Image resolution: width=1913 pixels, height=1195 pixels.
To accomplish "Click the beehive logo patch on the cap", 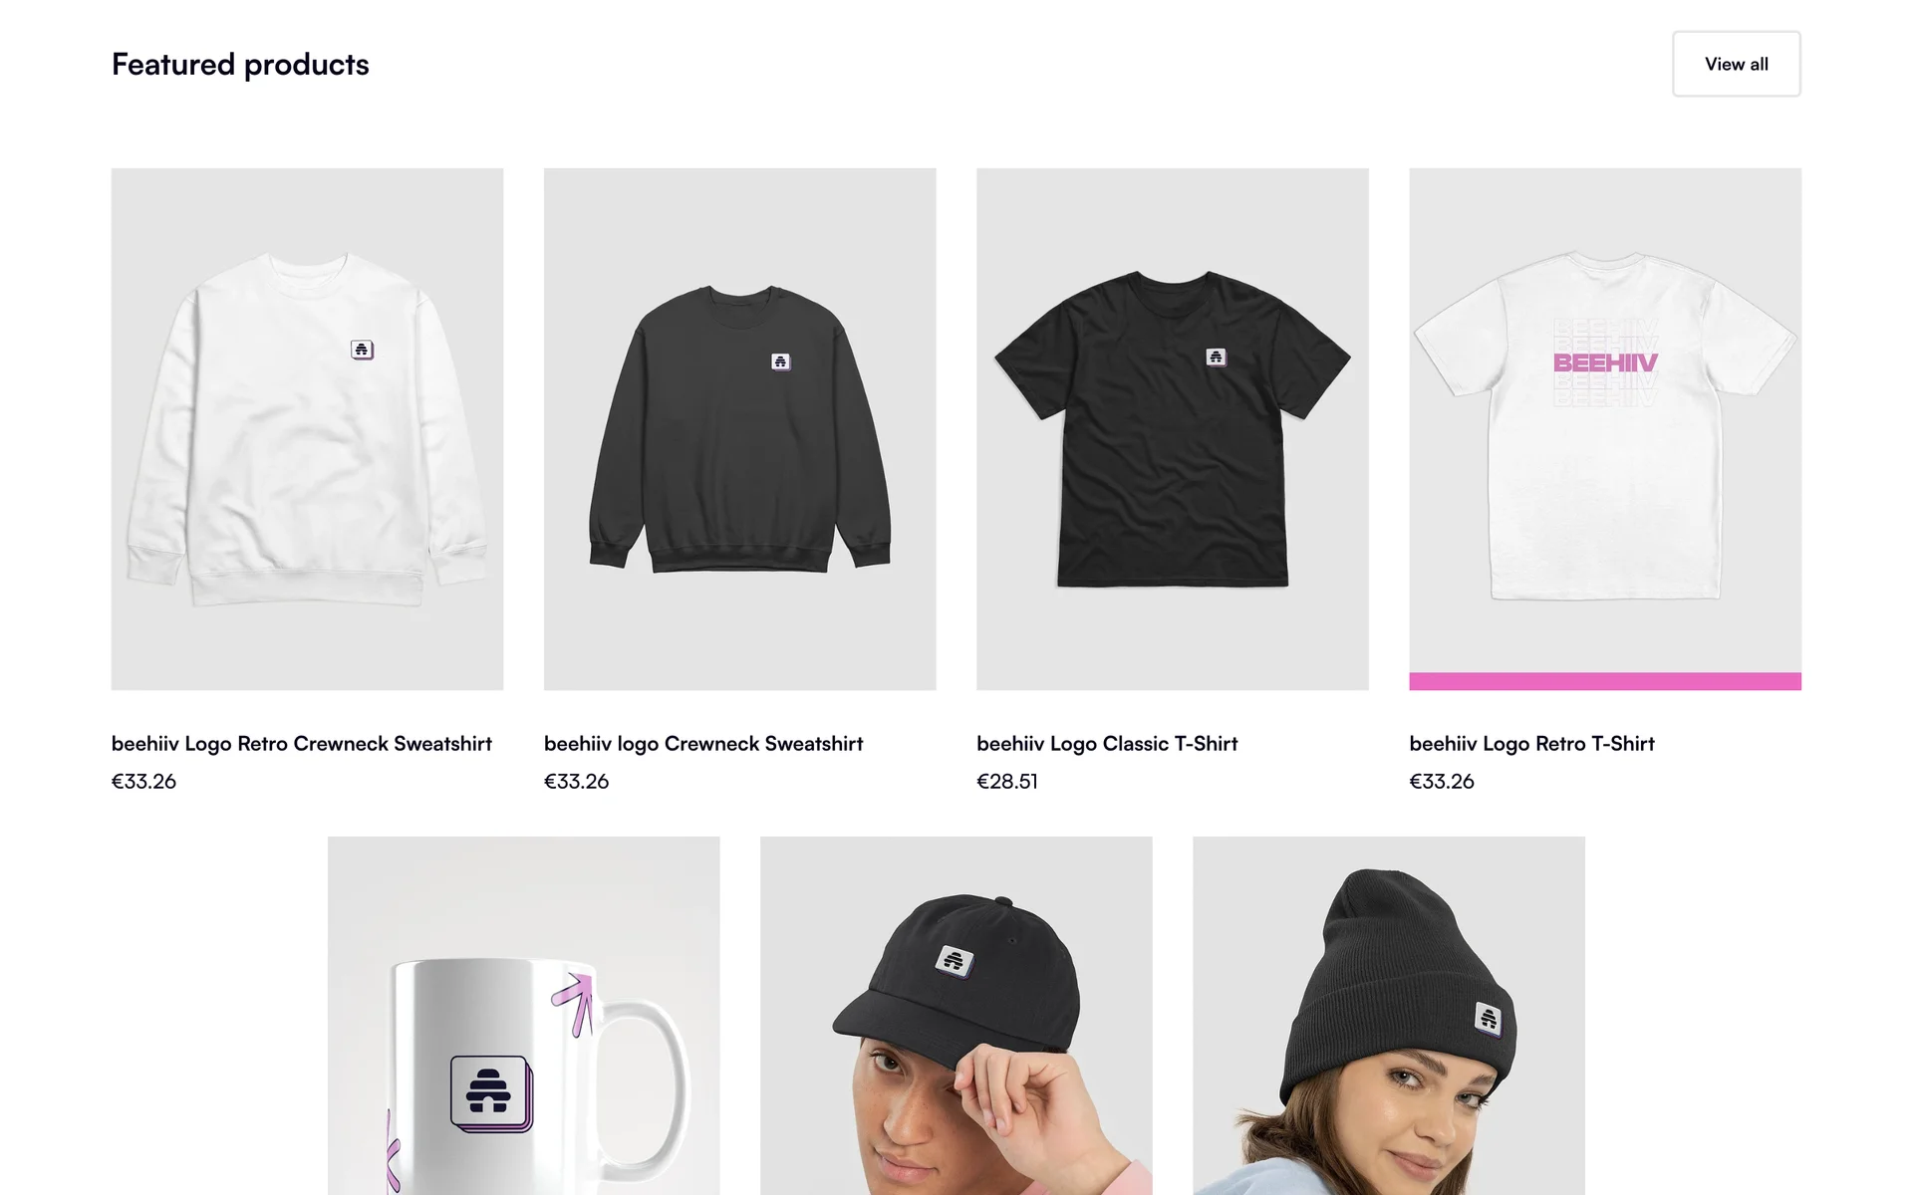I will (x=955, y=961).
